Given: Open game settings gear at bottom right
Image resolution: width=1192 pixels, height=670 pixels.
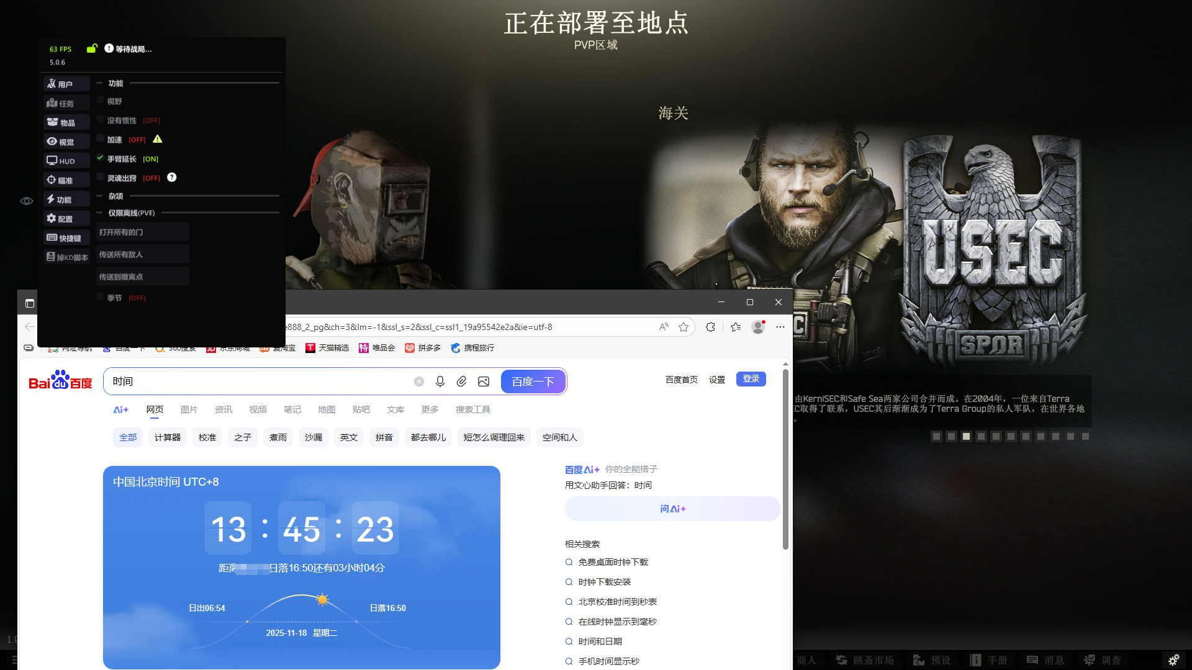Looking at the screenshot, I should pos(1173,660).
